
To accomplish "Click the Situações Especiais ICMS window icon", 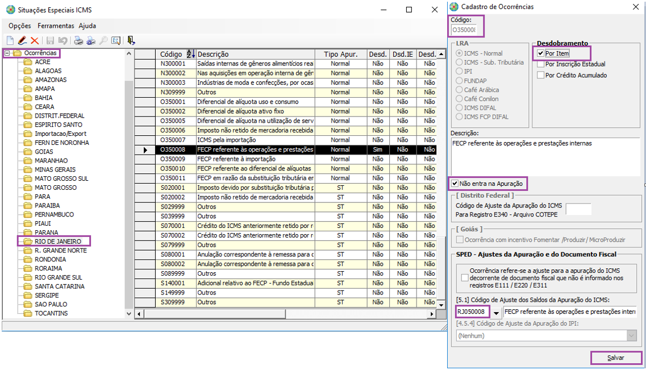I will point(11,10).
